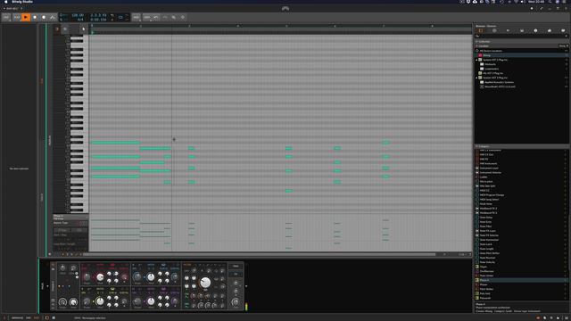Click the browser search field
The width and height of the screenshot is (571, 321).
coord(521,36)
